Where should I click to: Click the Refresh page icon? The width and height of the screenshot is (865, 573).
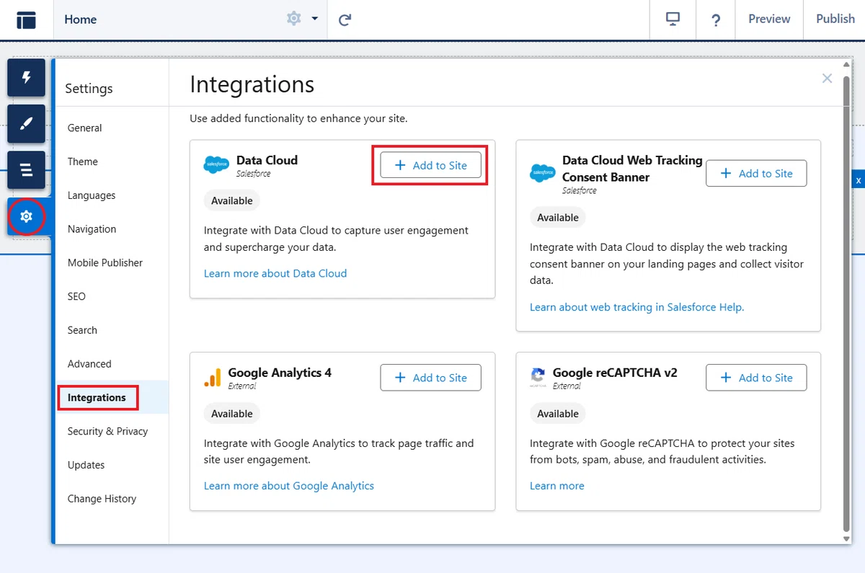tap(345, 19)
